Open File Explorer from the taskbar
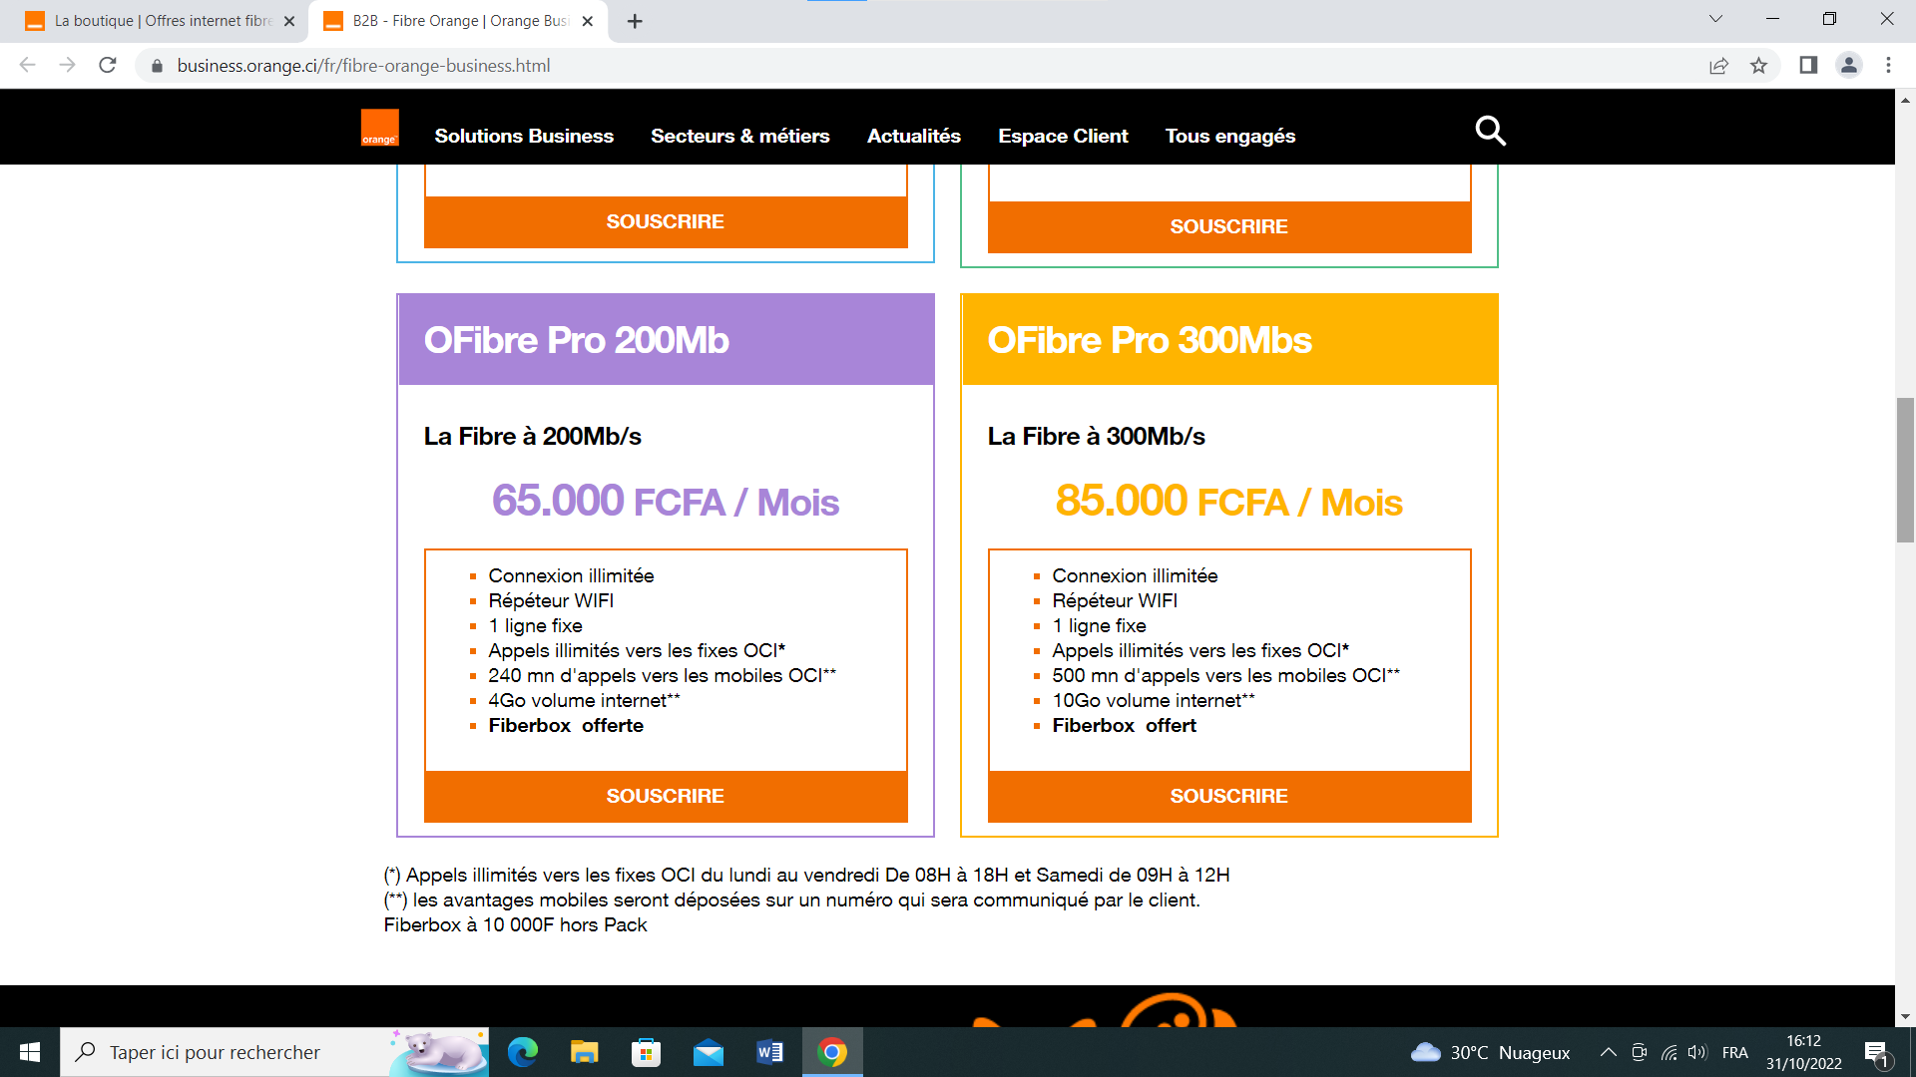 pos(584,1052)
